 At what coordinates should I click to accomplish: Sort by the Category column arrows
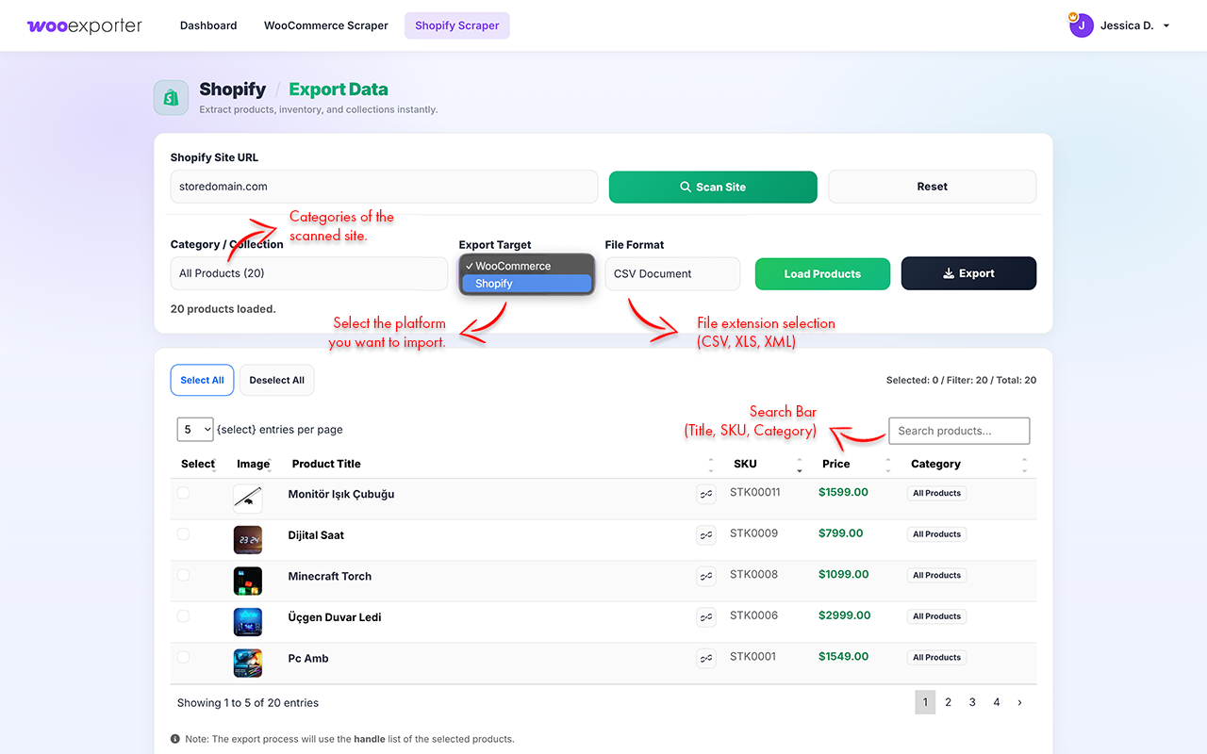coord(1024,464)
